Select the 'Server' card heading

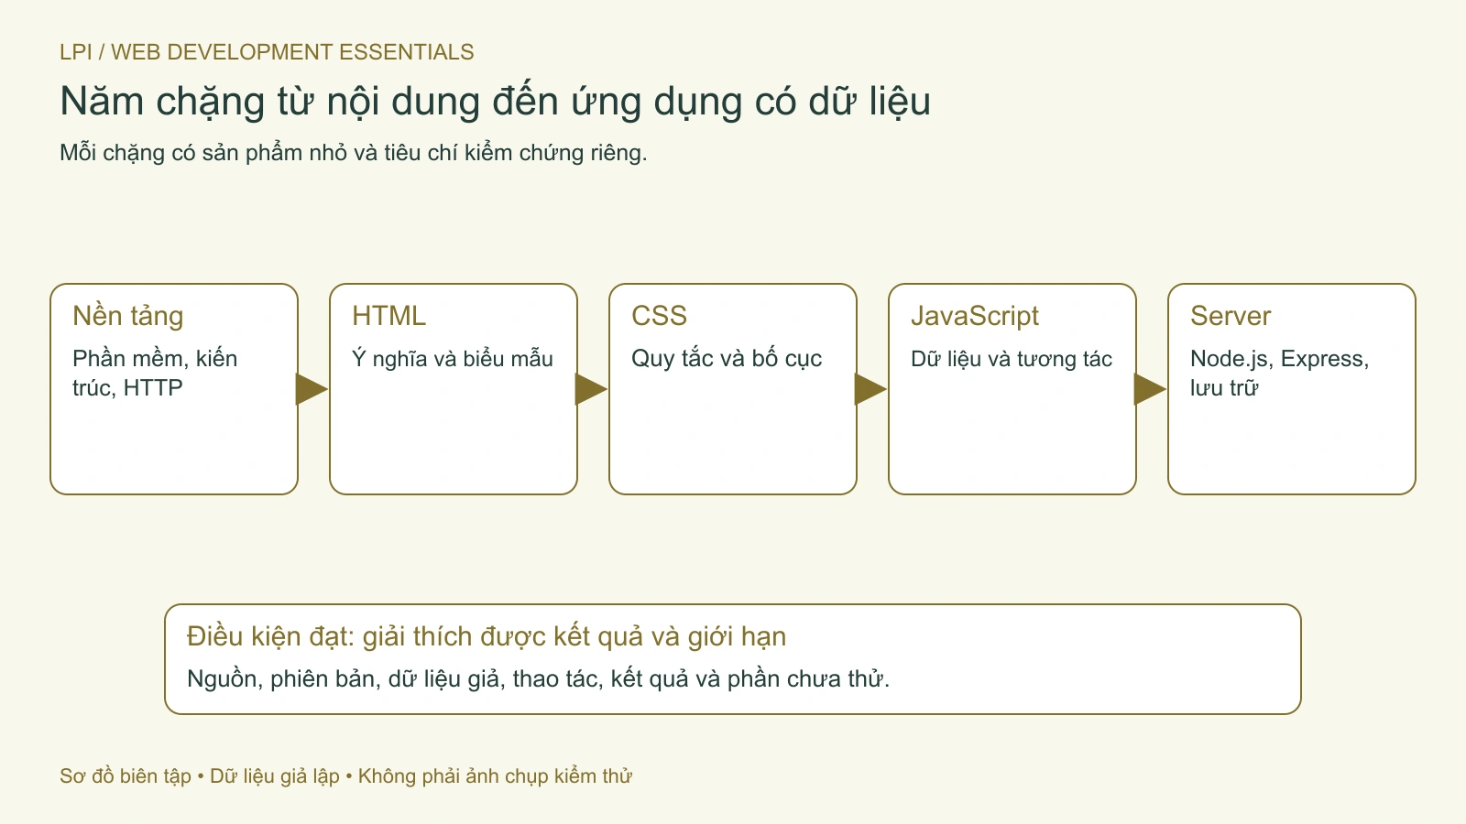[x=1231, y=316]
